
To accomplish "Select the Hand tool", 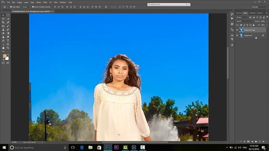I will [3, 48].
